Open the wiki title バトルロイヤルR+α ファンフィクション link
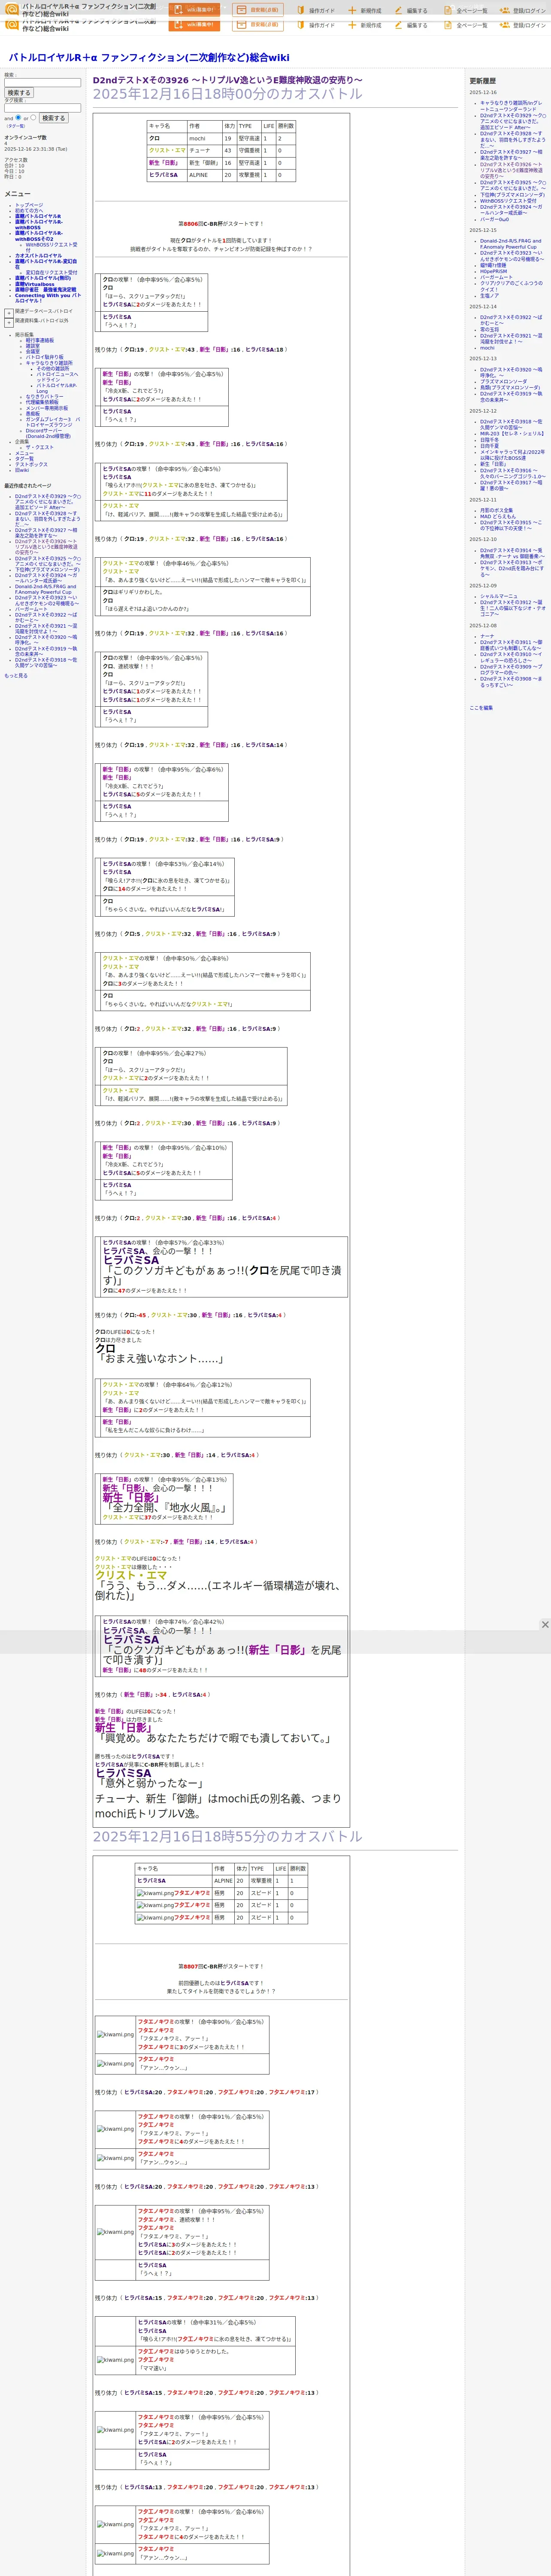The height and width of the screenshot is (2576, 551). click(x=149, y=58)
